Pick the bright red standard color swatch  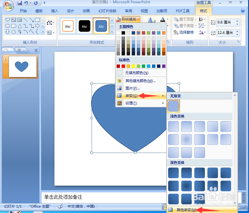tap(123, 66)
